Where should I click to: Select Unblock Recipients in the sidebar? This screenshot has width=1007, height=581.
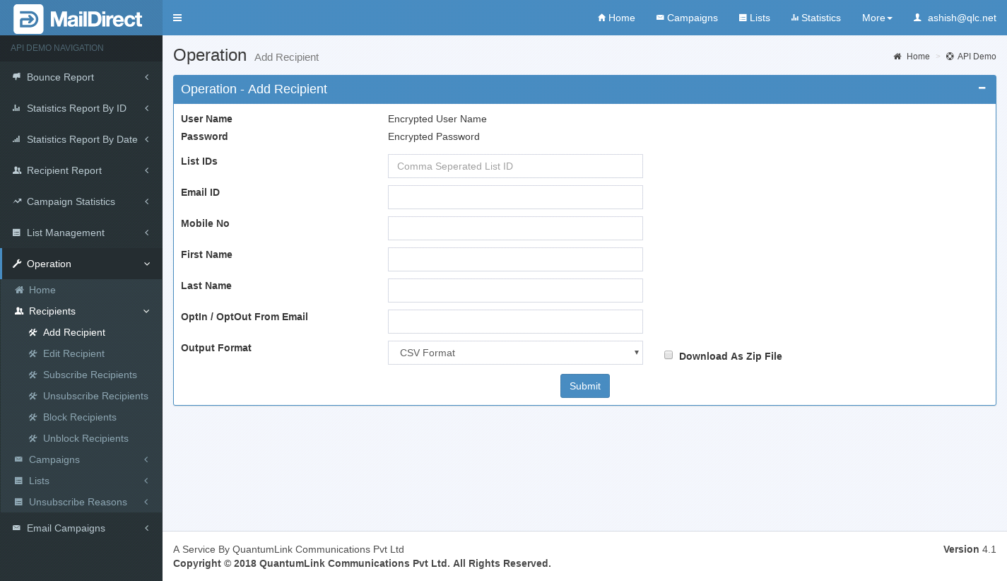click(x=86, y=438)
